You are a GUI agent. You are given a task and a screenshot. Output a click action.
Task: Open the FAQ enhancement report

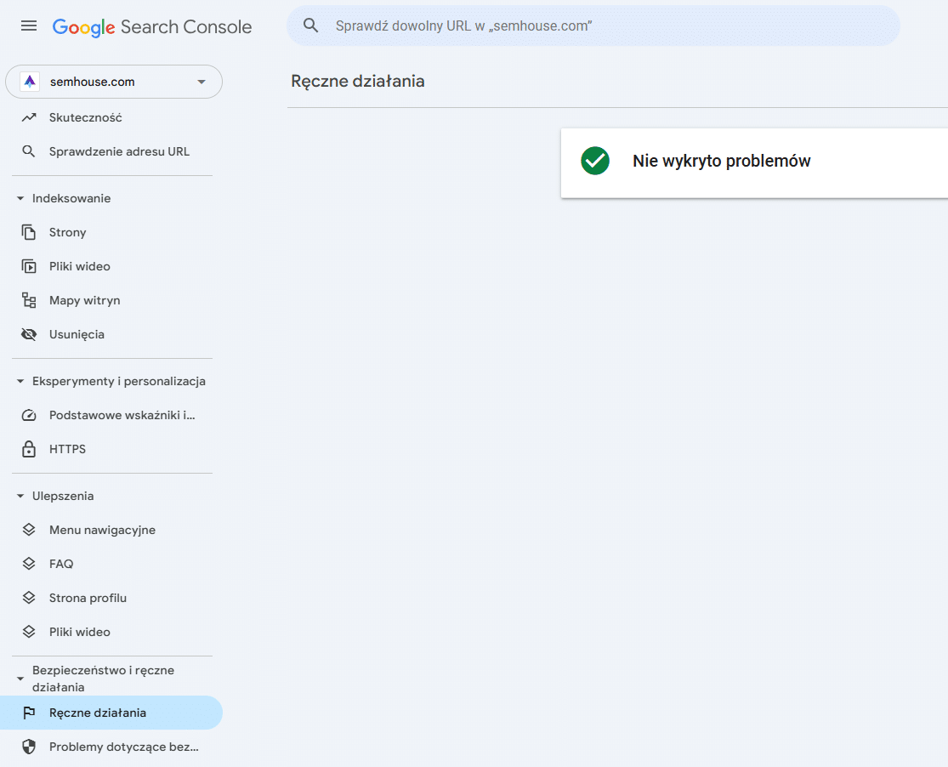point(111,564)
